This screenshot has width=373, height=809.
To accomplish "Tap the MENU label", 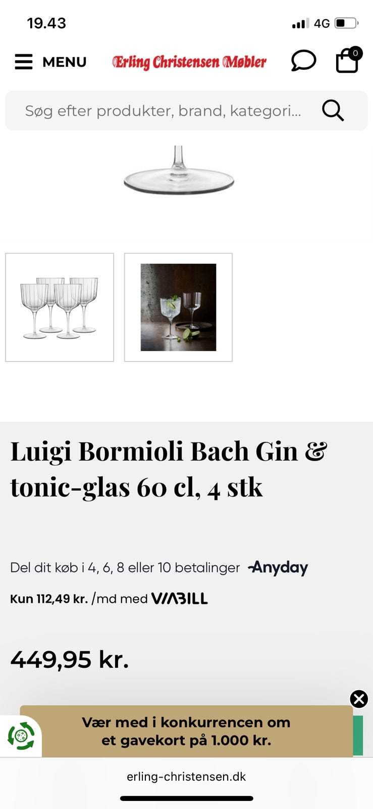I will [x=65, y=62].
